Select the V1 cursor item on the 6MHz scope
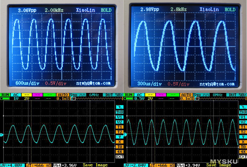Screen dimensions: 247x167 [119, 117]
